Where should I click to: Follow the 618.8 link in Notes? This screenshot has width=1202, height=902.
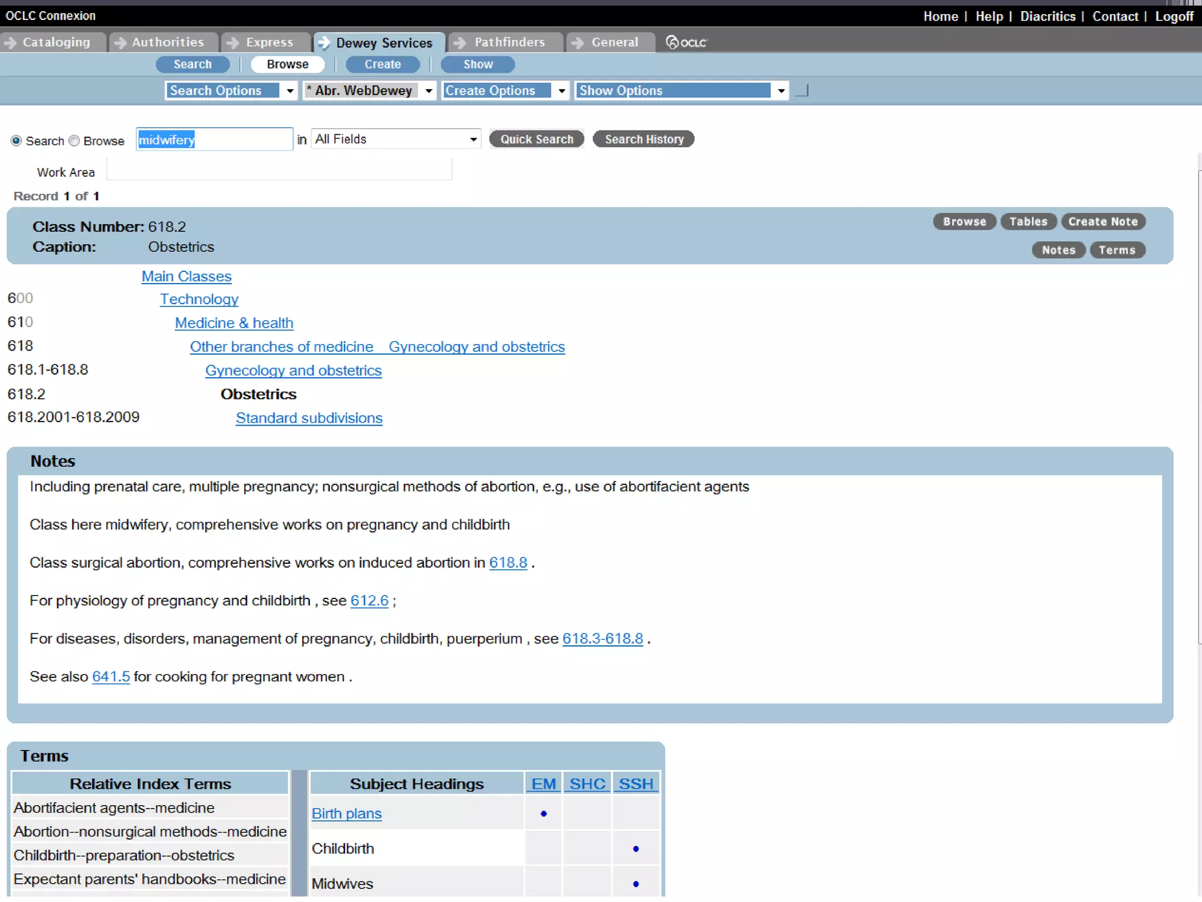tap(508, 563)
